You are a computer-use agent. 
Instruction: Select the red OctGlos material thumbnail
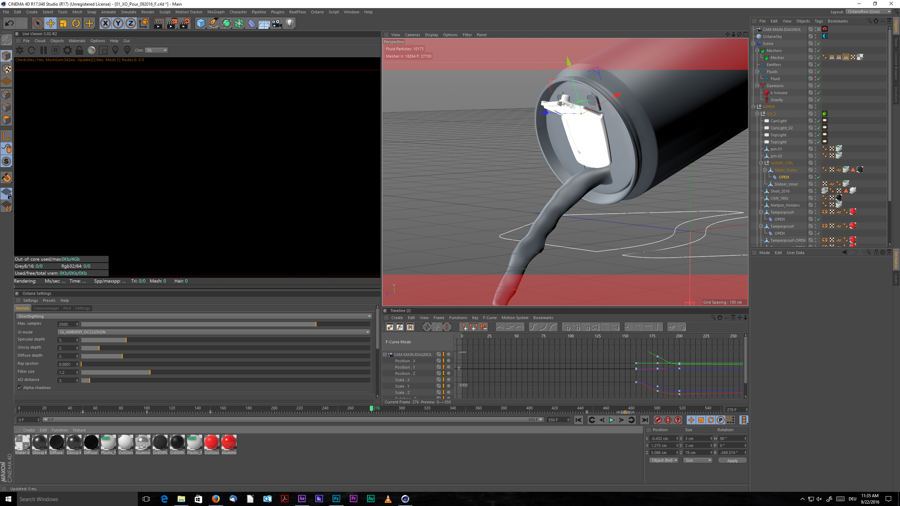tap(212, 443)
